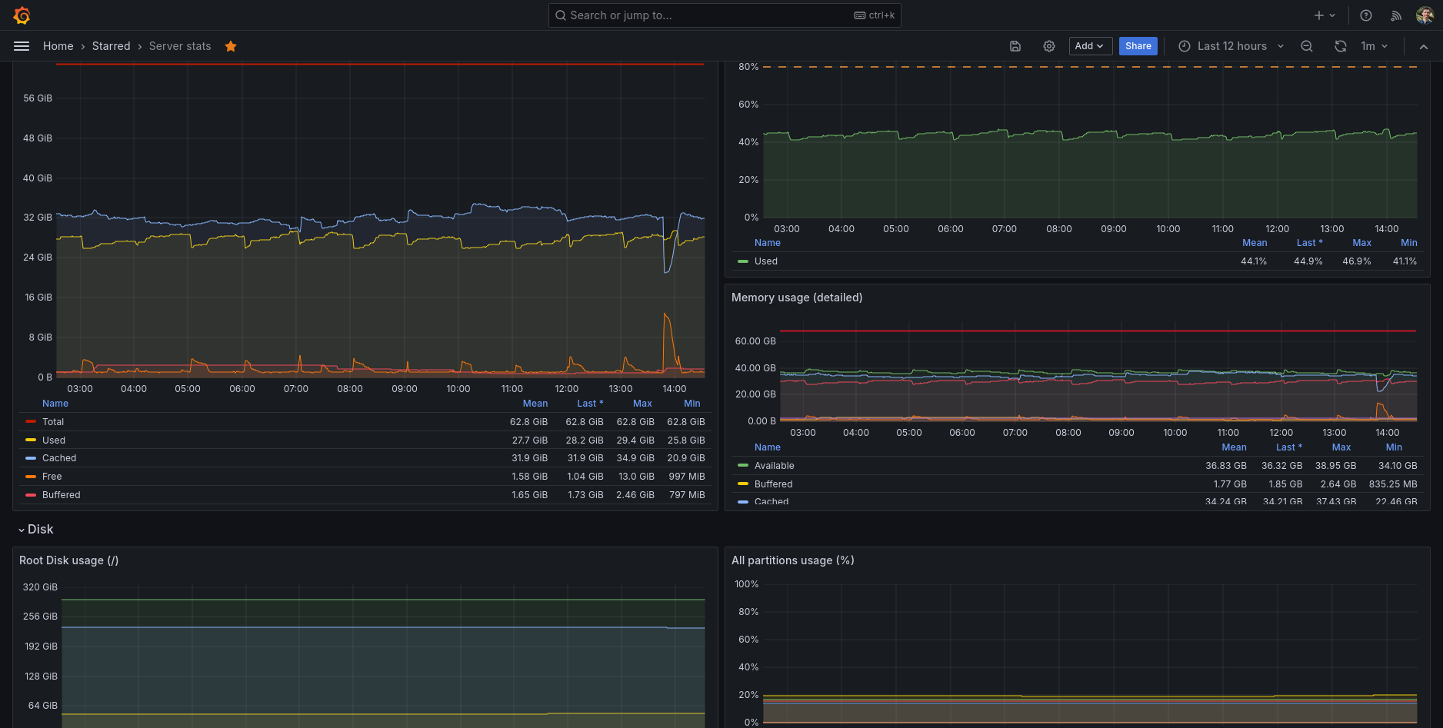
Task: Refresh the dashboard now
Action: coord(1341,46)
